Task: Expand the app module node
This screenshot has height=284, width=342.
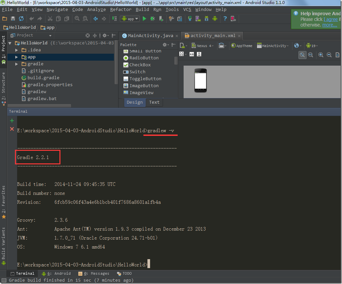Action: [16, 57]
